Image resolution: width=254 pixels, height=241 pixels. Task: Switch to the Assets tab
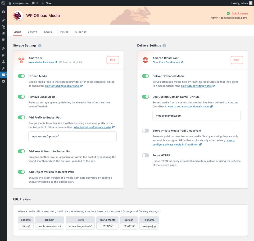click(33, 32)
